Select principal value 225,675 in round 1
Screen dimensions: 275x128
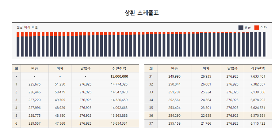35,84
